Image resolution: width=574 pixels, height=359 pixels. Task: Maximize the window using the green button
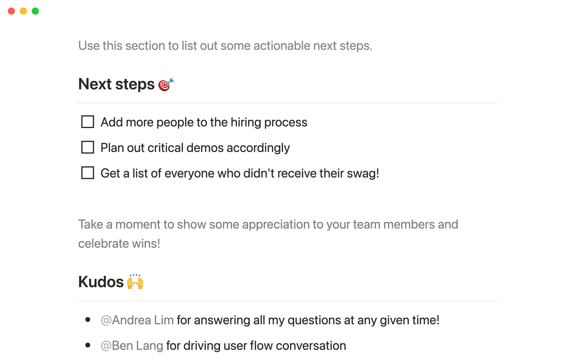[35, 11]
